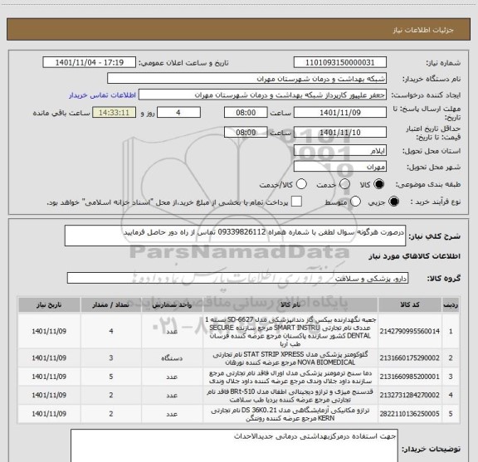Choose the جزیی purchase type radio
This screenshot has height=462, width=478.
pyautogui.click(x=393, y=202)
